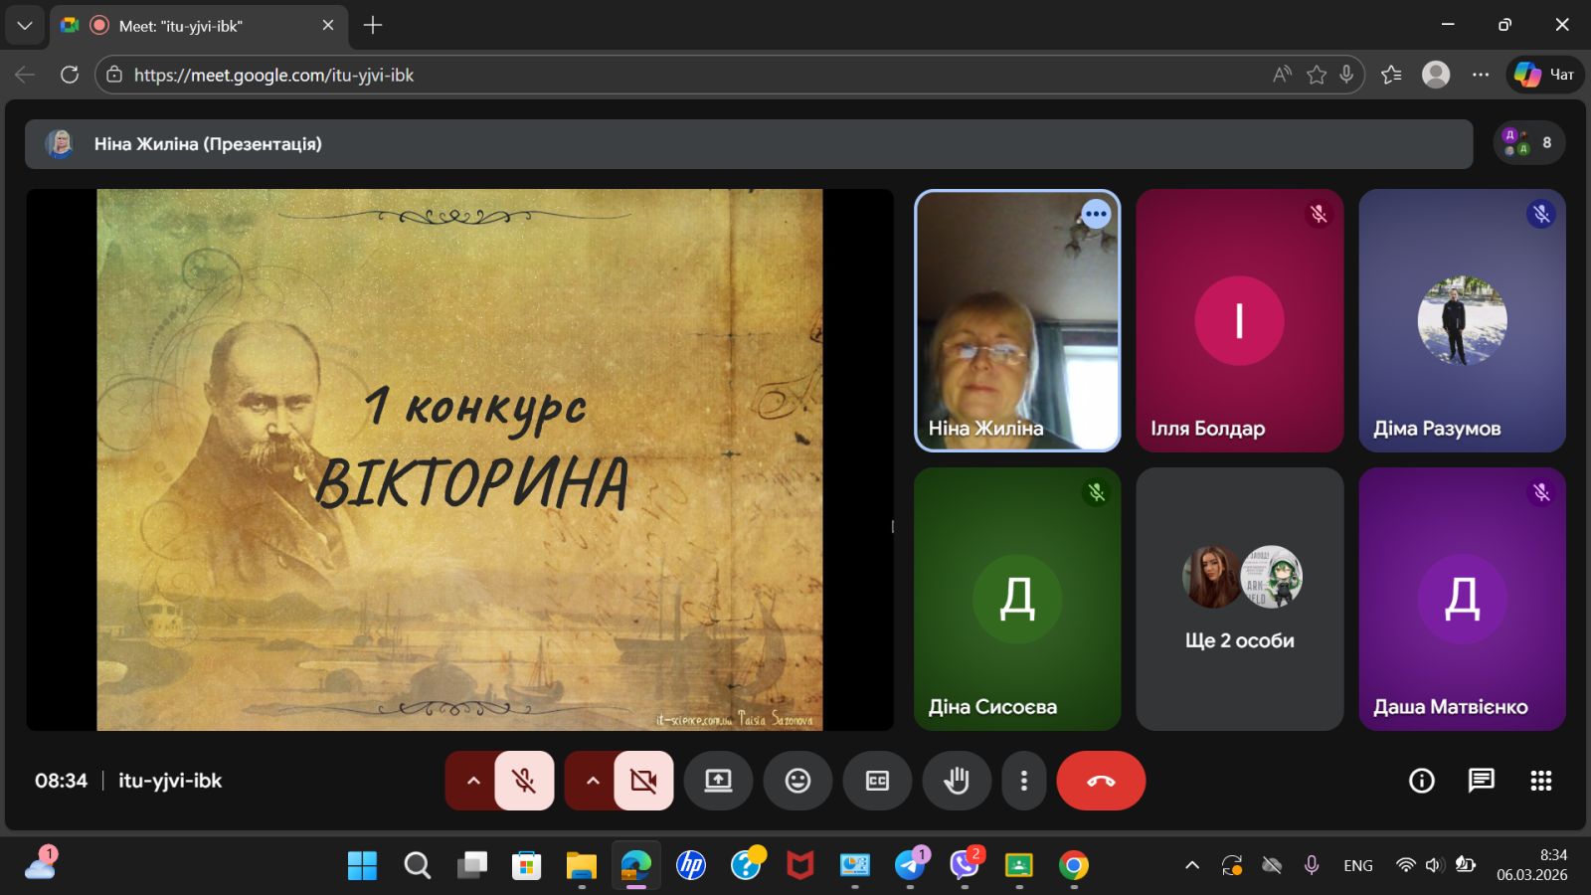Select the Meet "itu-yjvi-ibk" browser tab
This screenshot has width=1591, height=895.
pos(181,26)
